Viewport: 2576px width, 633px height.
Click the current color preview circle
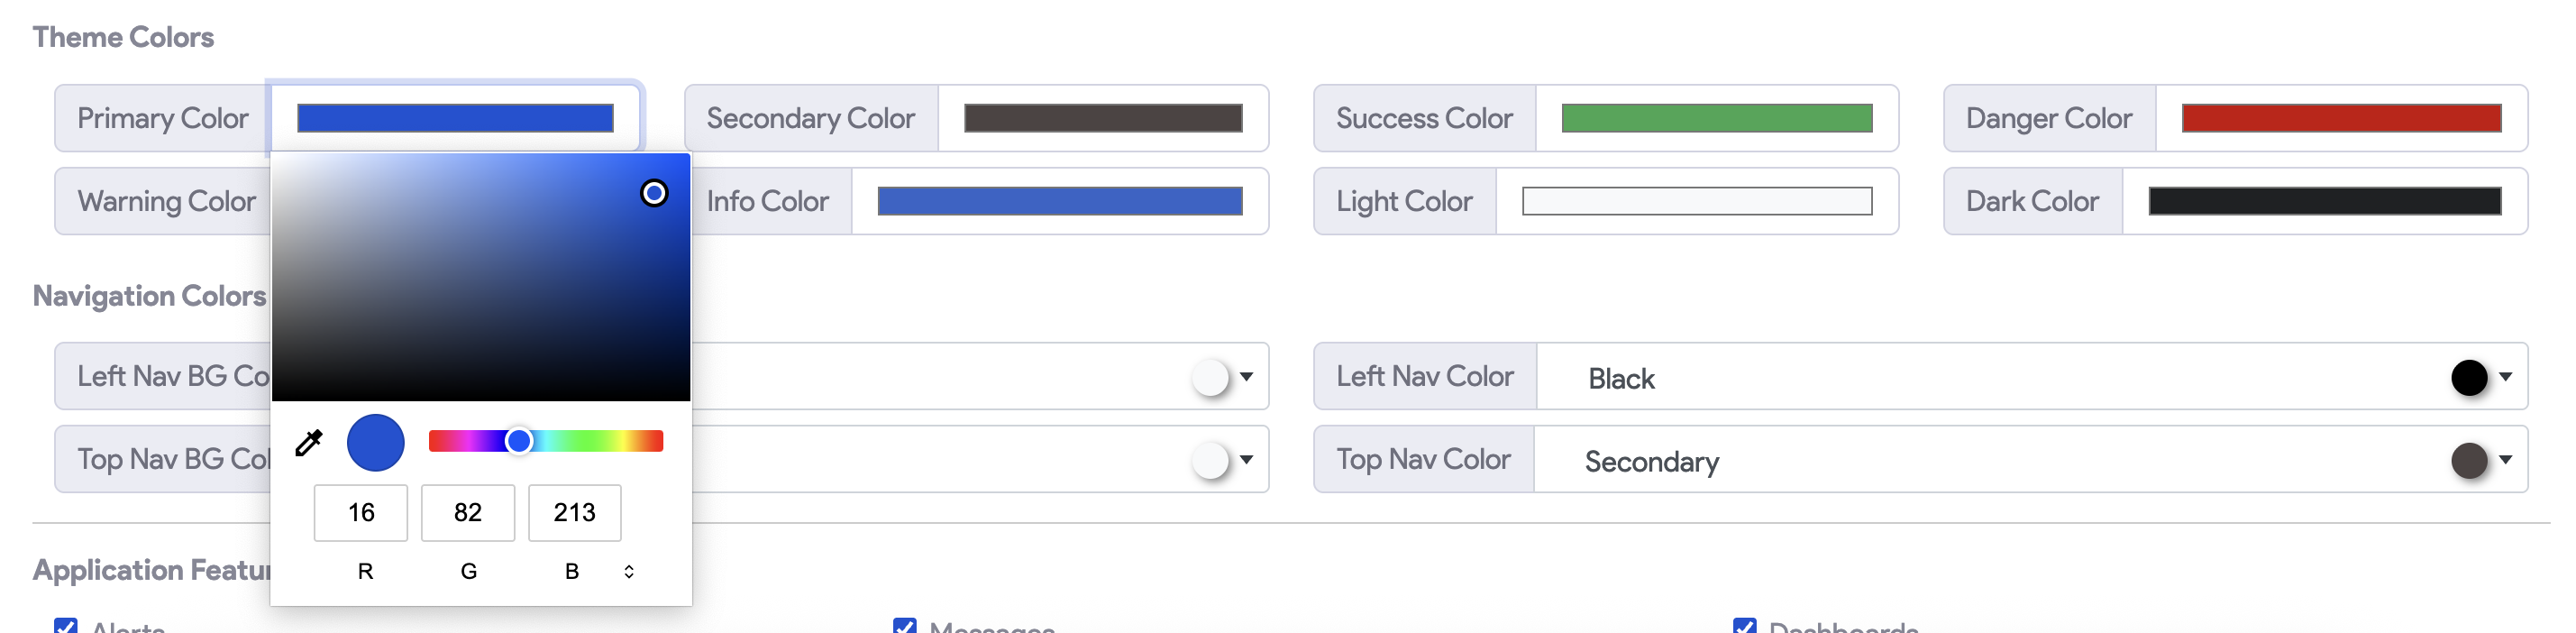pyautogui.click(x=375, y=442)
